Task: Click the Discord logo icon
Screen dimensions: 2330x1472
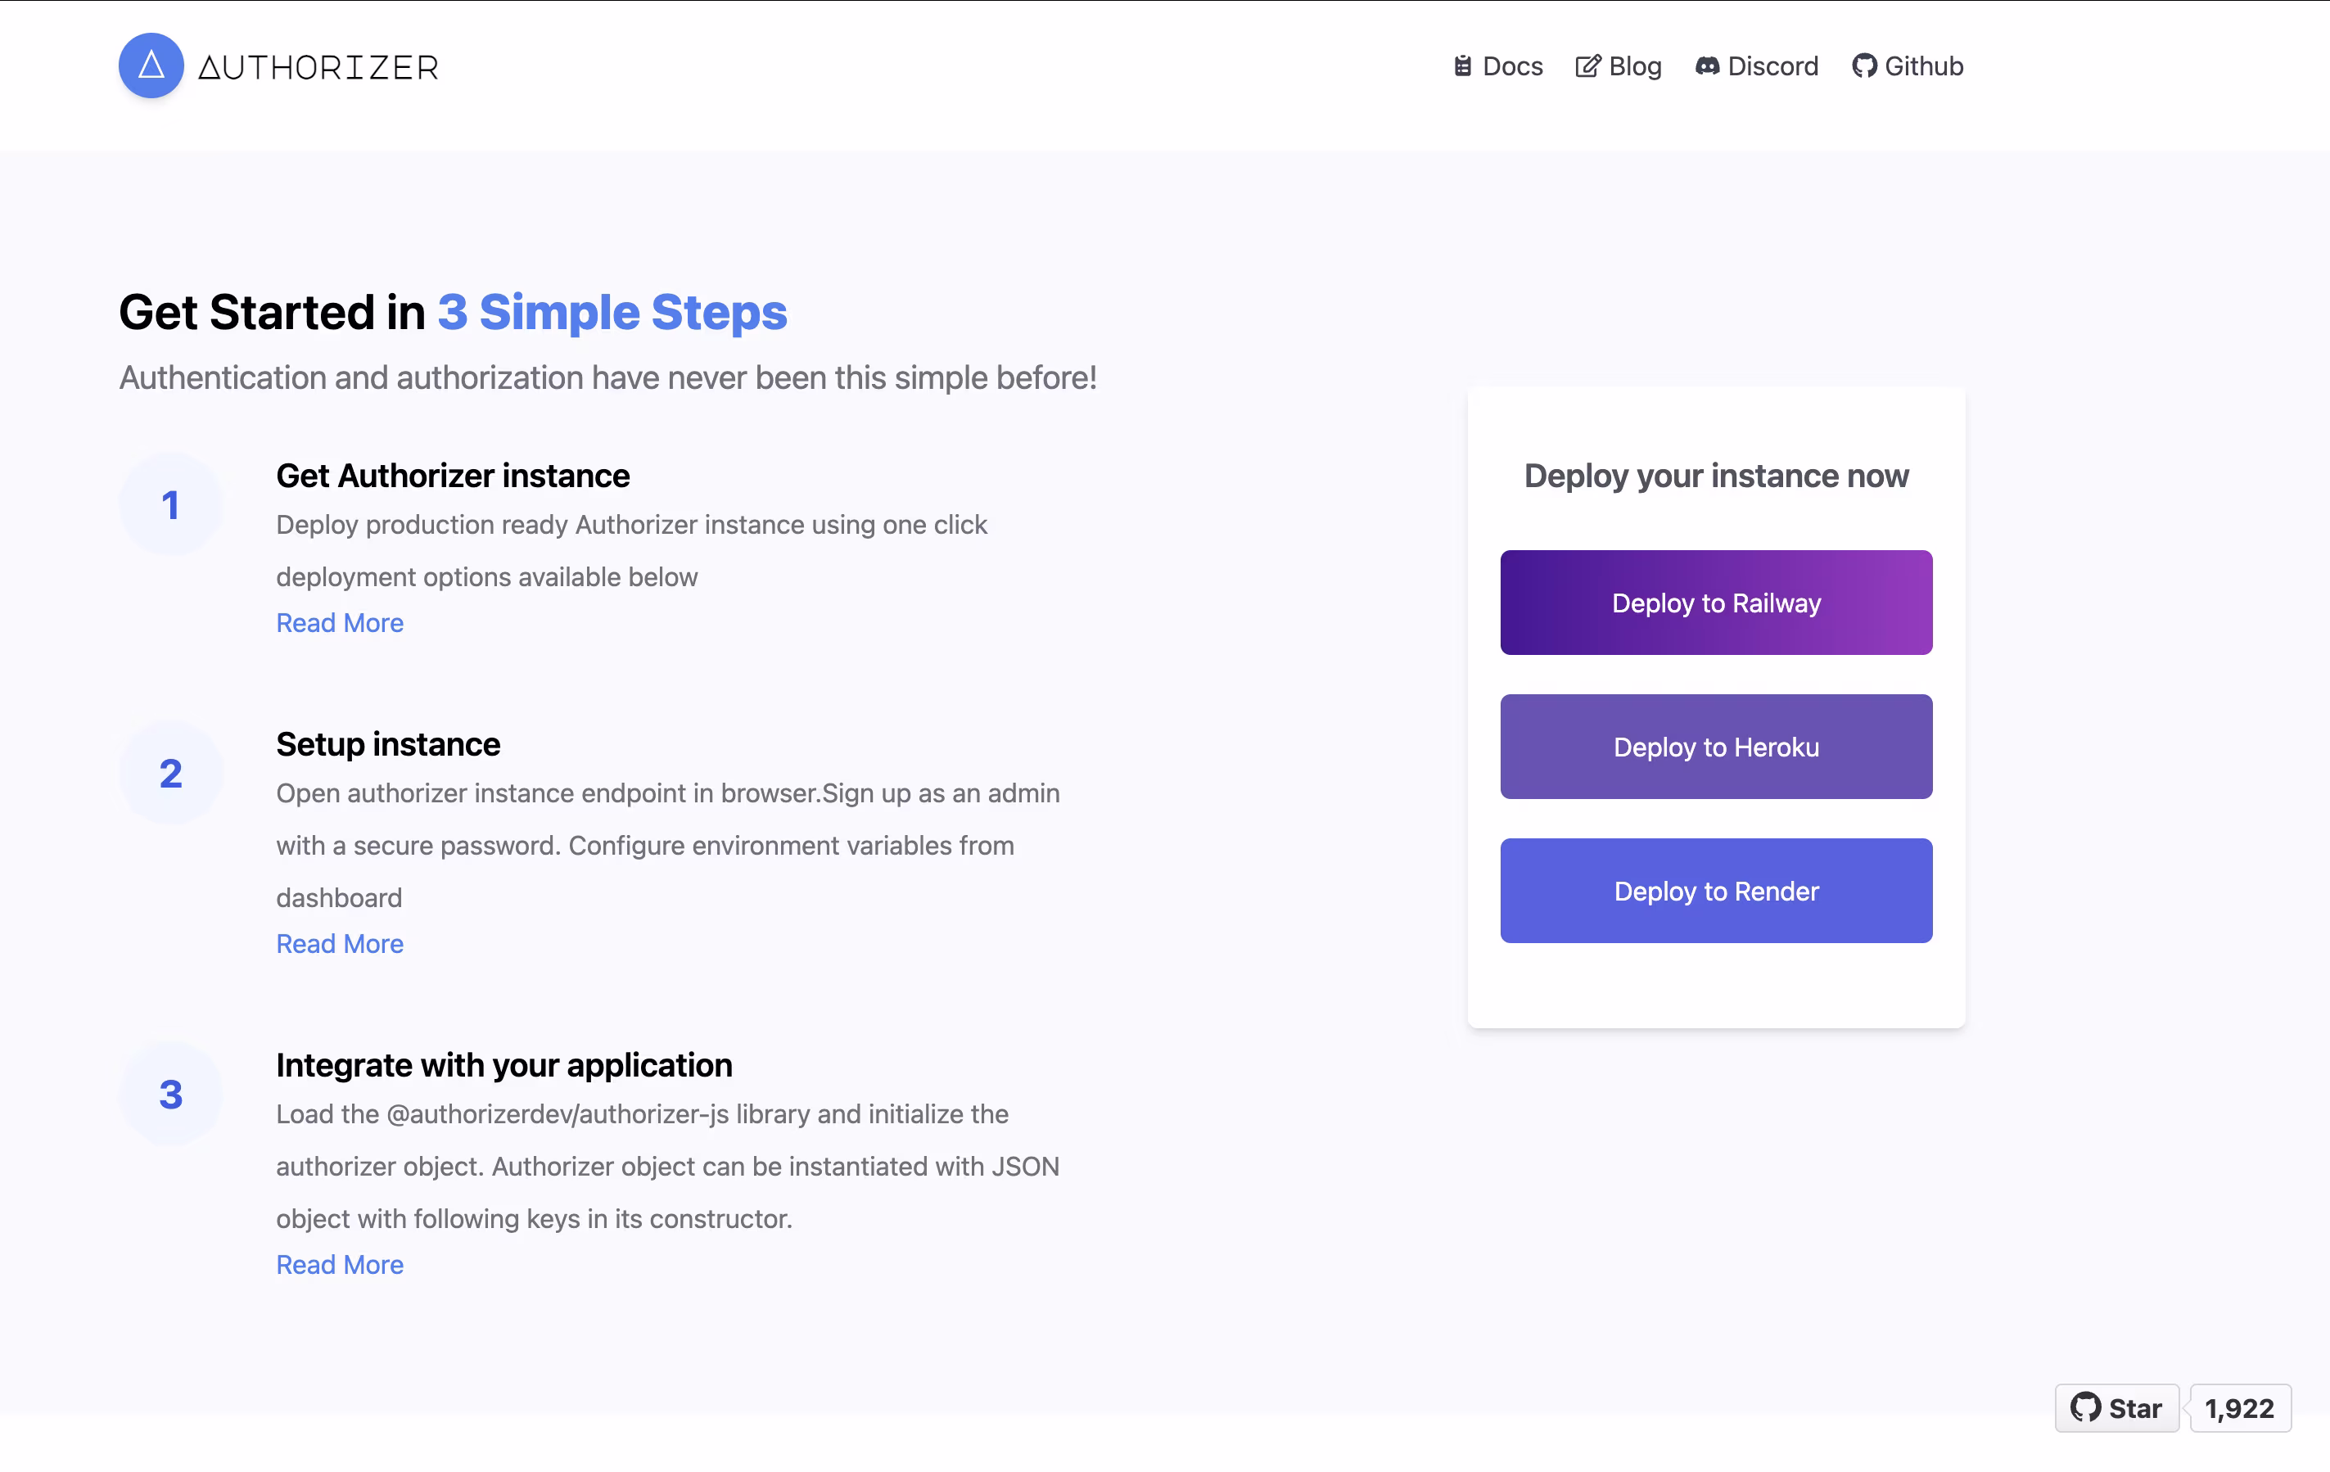Action: (x=1707, y=65)
